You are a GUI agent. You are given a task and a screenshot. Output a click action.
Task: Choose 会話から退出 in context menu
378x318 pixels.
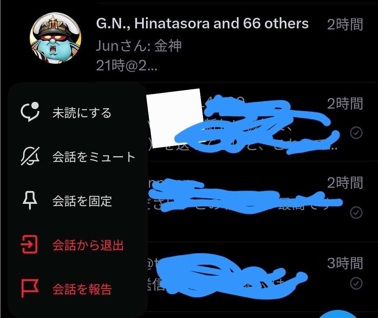click(x=77, y=245)
